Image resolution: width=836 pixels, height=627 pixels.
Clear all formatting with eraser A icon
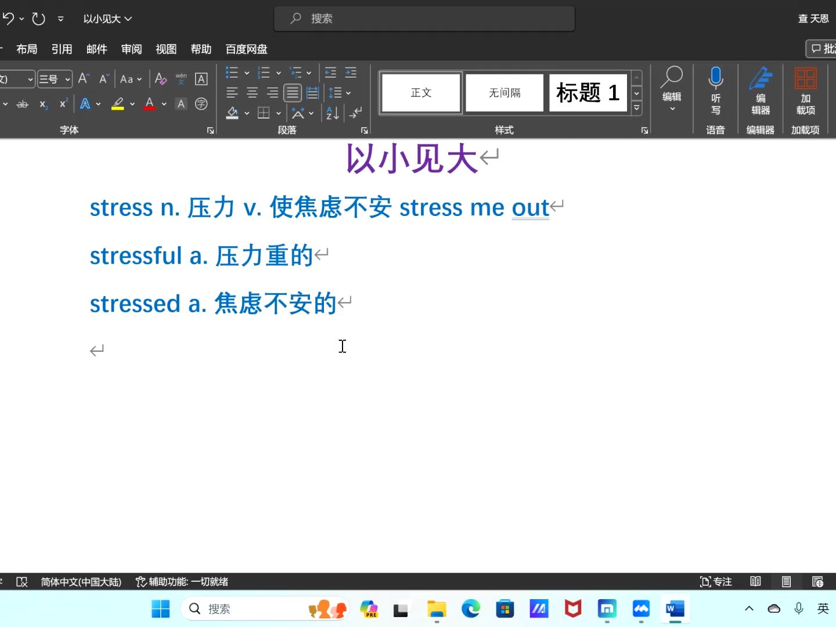pyautogui.click(x=161, y=78)
